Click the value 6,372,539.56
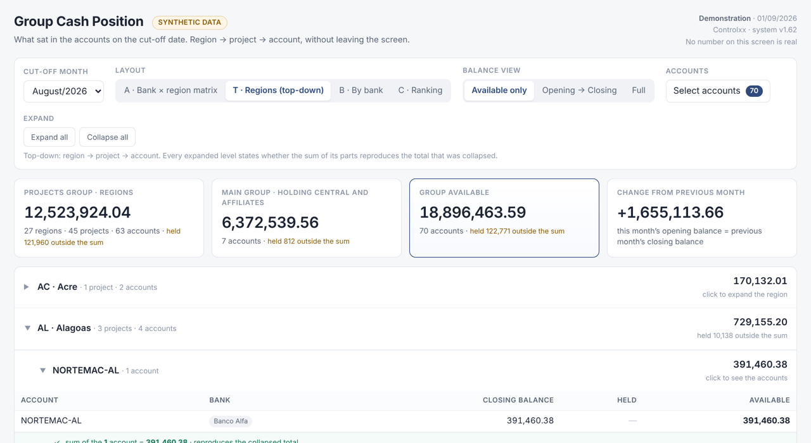 tap(270, 222)
